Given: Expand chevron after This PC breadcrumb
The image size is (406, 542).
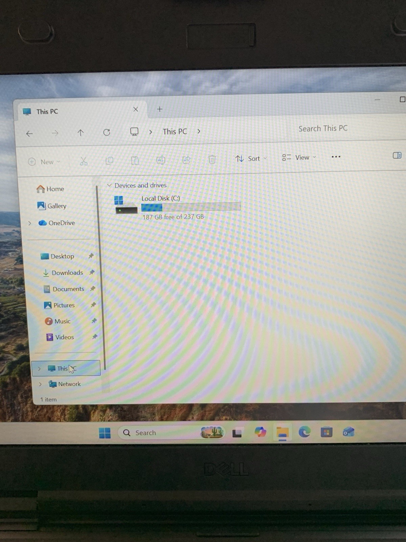Looking at the screenshot, I should [199, 131].
